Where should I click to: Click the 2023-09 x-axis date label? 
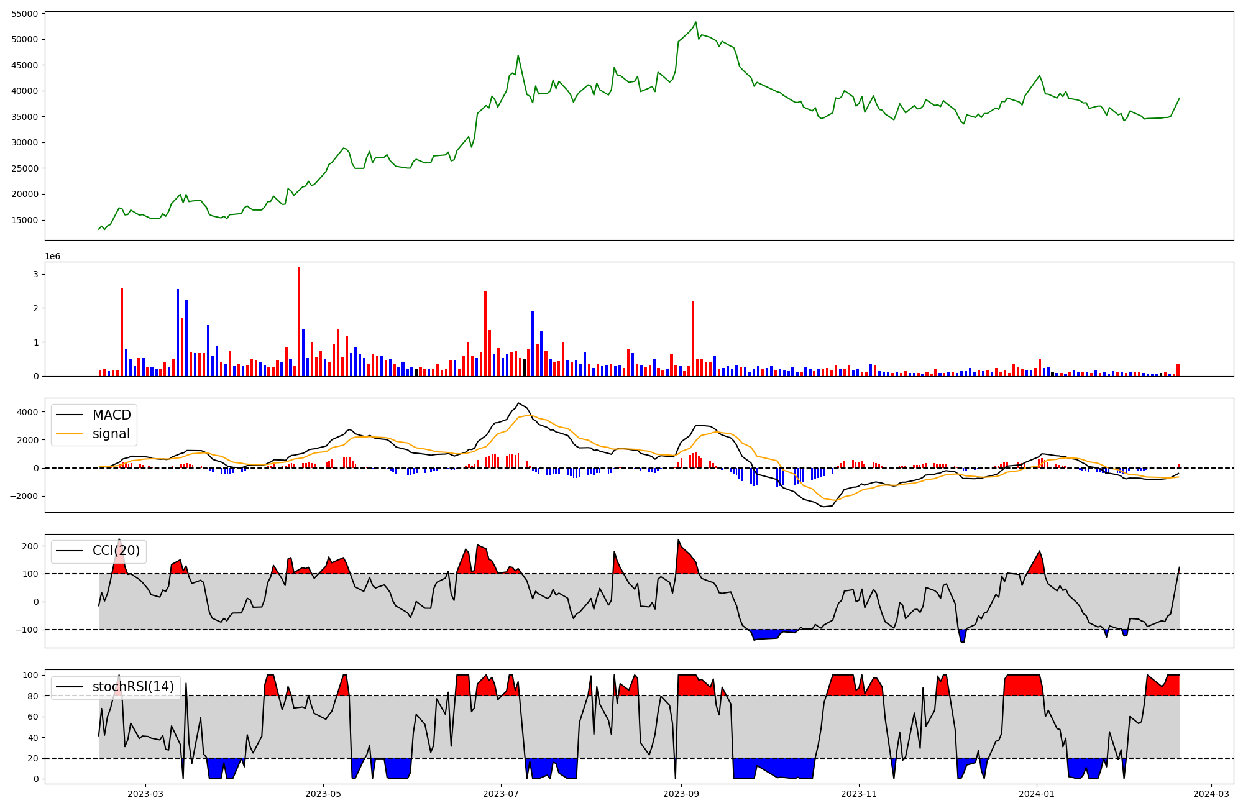coord(681,794)
